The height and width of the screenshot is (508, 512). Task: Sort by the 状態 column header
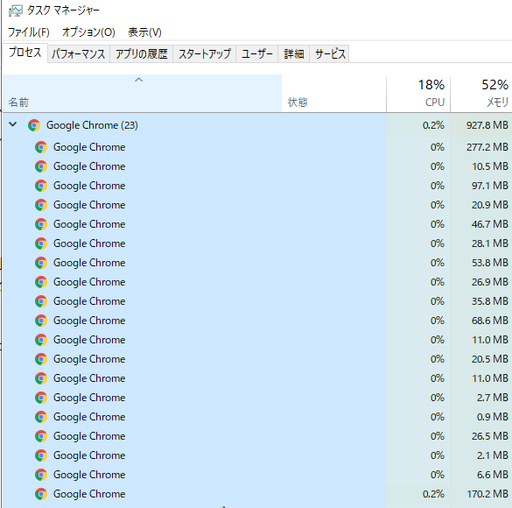[334, 94]
